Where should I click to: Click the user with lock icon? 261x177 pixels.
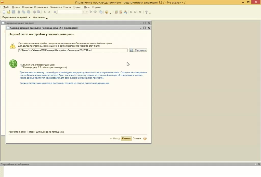[x=125, y=12]
